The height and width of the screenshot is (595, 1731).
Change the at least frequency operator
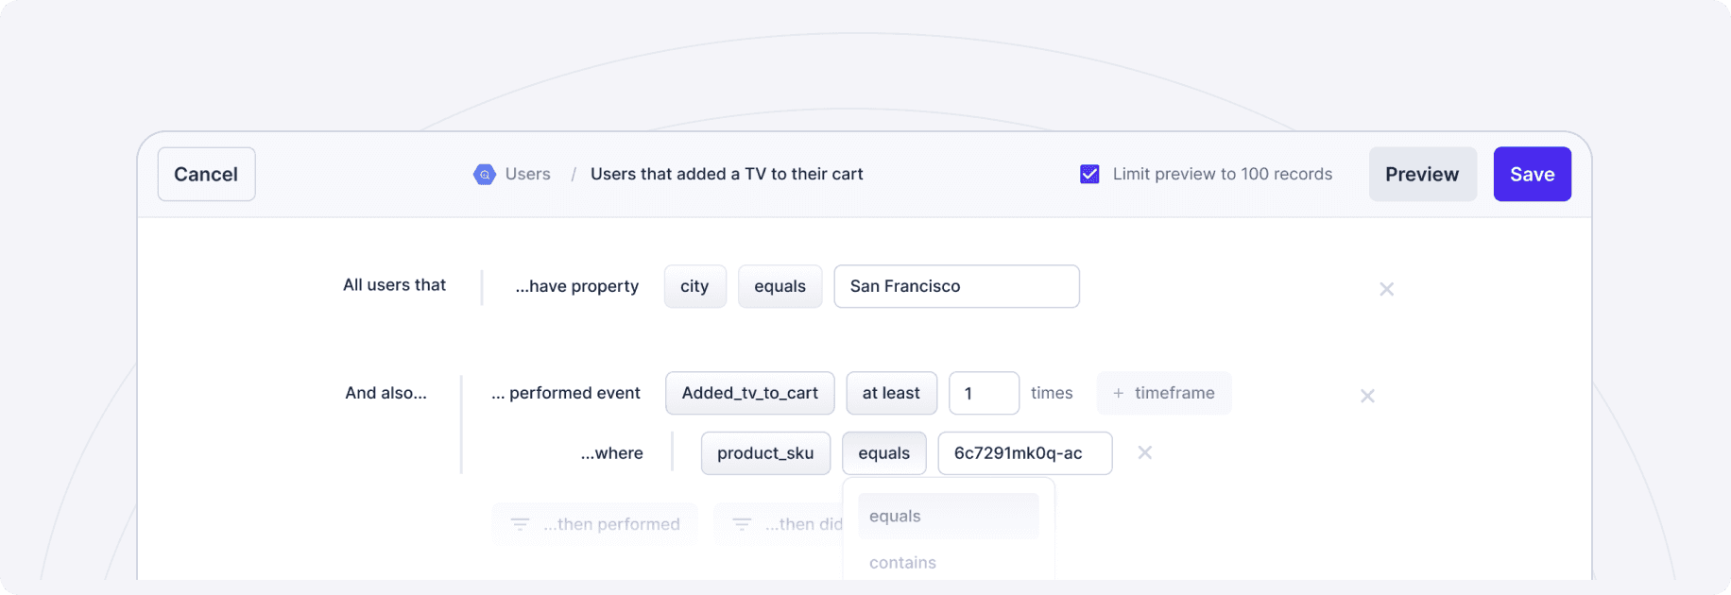[x=890, y=393]
